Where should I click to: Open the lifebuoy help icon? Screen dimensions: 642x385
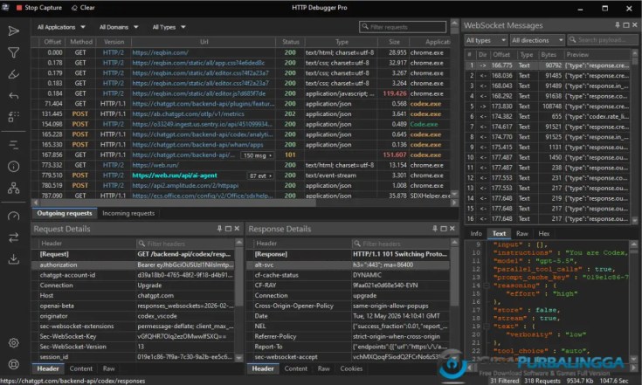pyautogui.click(x=13, y=364)
